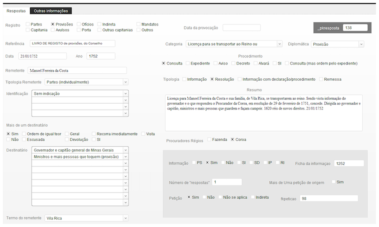Open the Categoria dropdown
This screenshot has height=227, width=379.
[x=234, y=44]
